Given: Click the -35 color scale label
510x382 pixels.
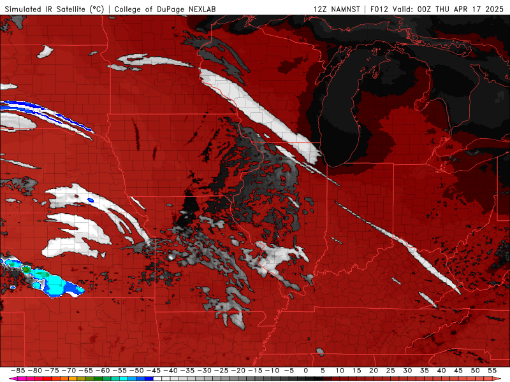Looking at the screenshot, I should tap(187, 371).
